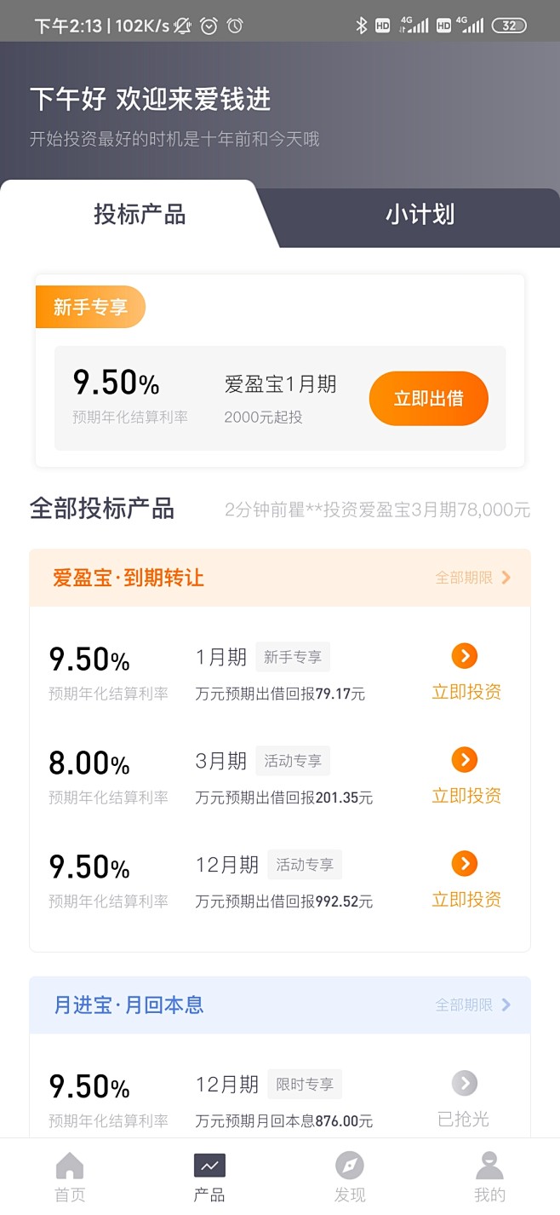
Task: Open the 我的 profile icon
Action: (x=489, y=1166)
